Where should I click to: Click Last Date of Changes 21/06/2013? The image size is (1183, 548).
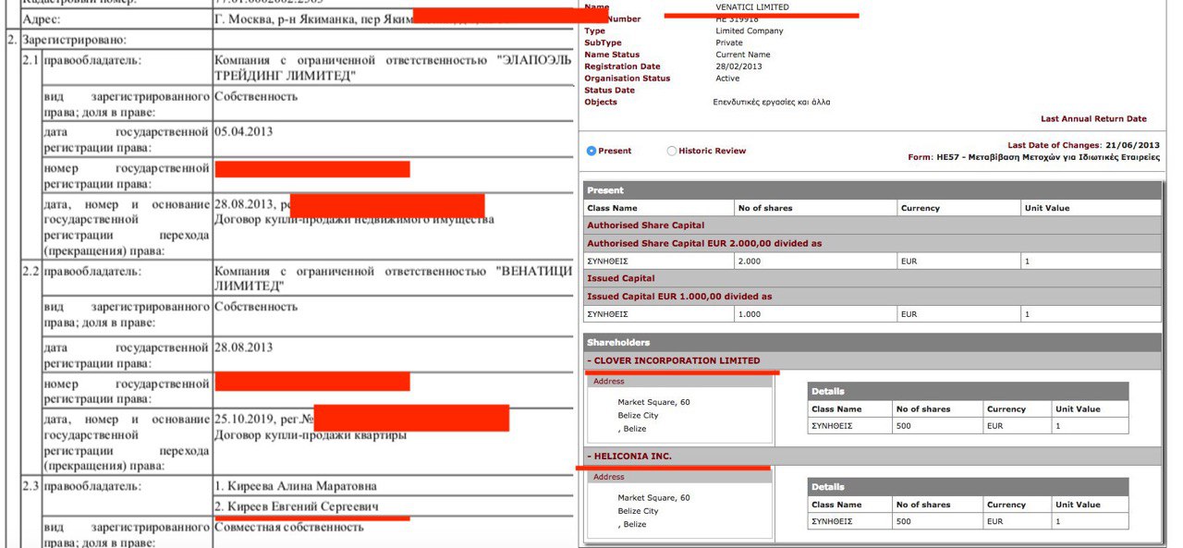(x=1083, y=145)
